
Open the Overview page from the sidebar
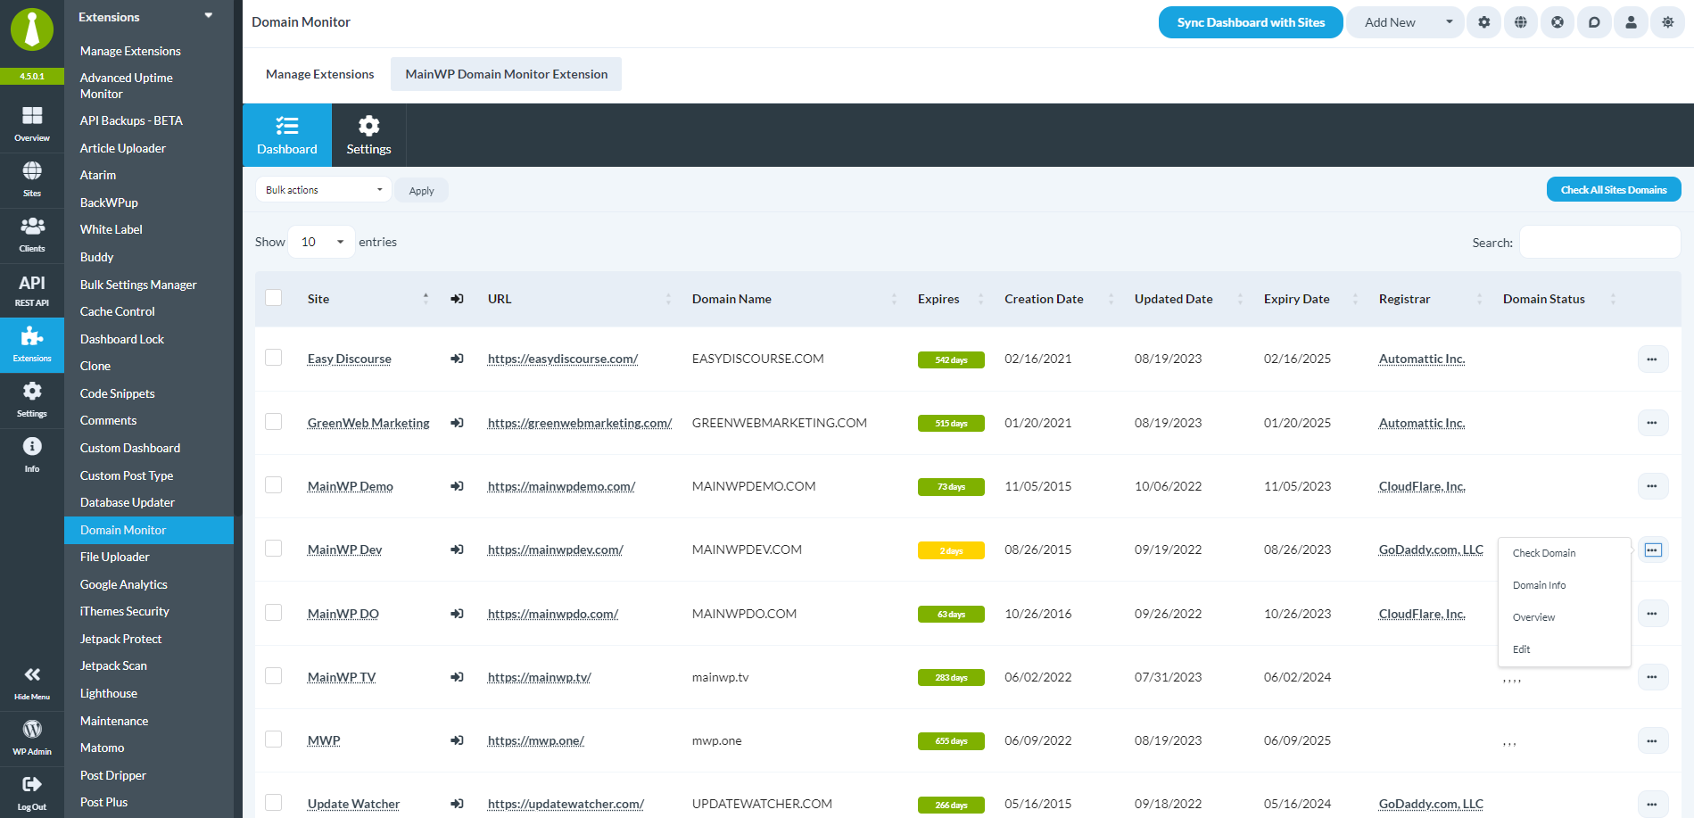tap(32, 124)
